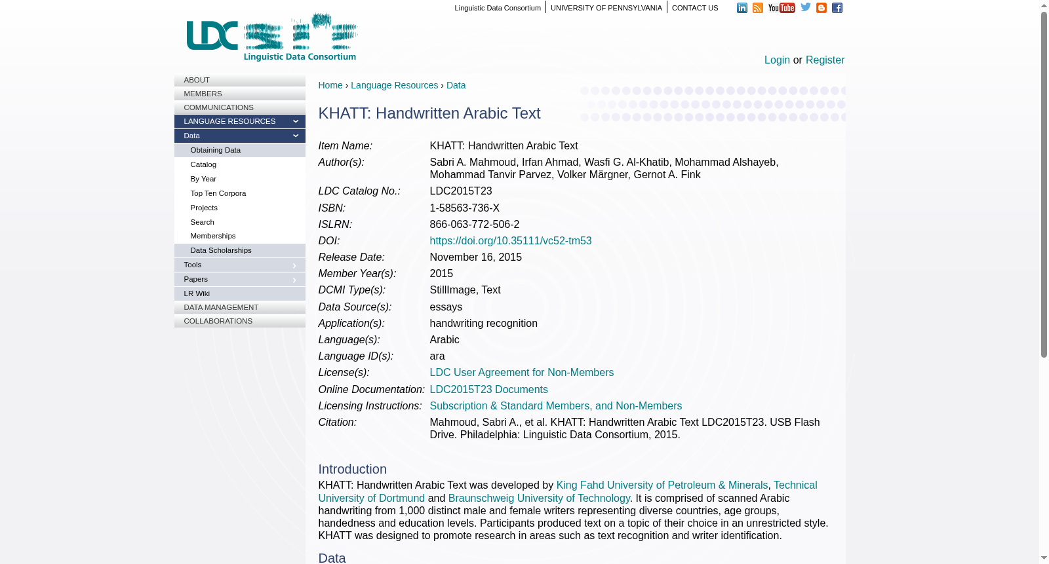Expand the Papers submenu arrow
Screen dimensions: 1049x564
pos(294,280)
